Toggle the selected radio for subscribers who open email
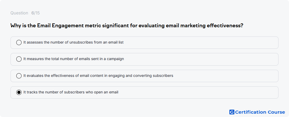Image resolution: width=289 pixels, height=117 pixels. click(x=19, y=92)
